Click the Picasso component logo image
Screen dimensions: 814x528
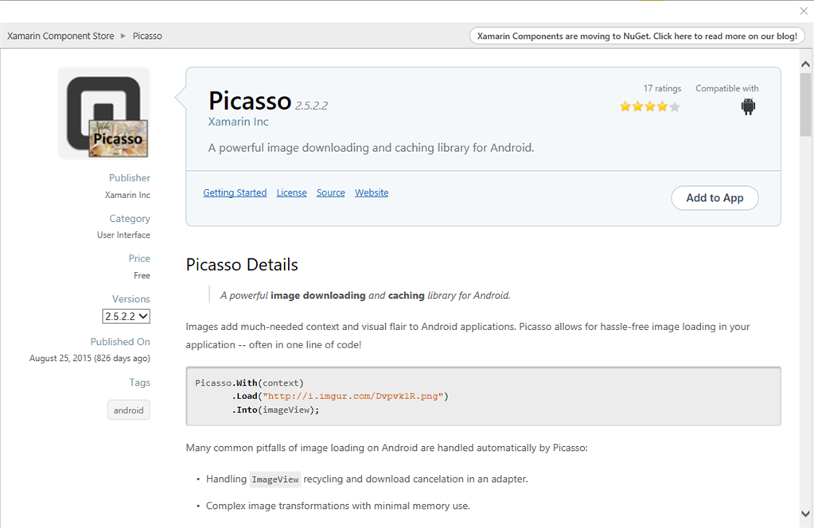103,113
